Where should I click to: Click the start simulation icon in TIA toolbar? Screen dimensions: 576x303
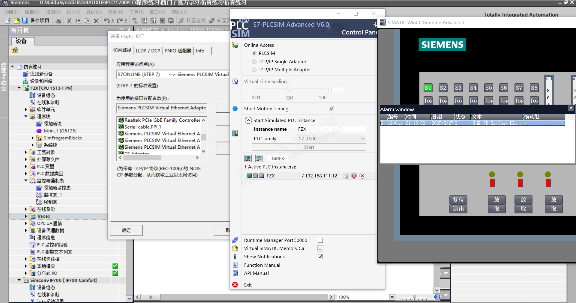162,20
